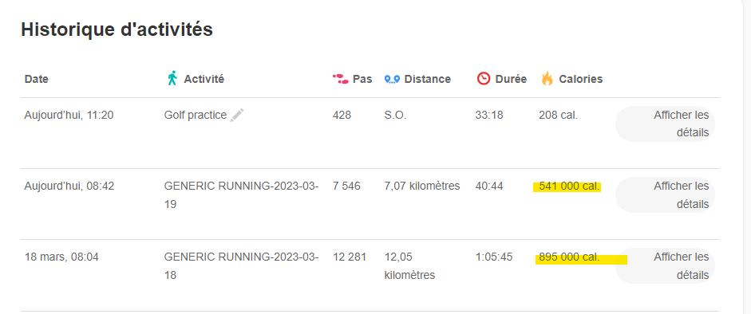Open the GENERIC RUNNING-2023-03-19 activity name
751x314 pixels.
tap(241, 195)
